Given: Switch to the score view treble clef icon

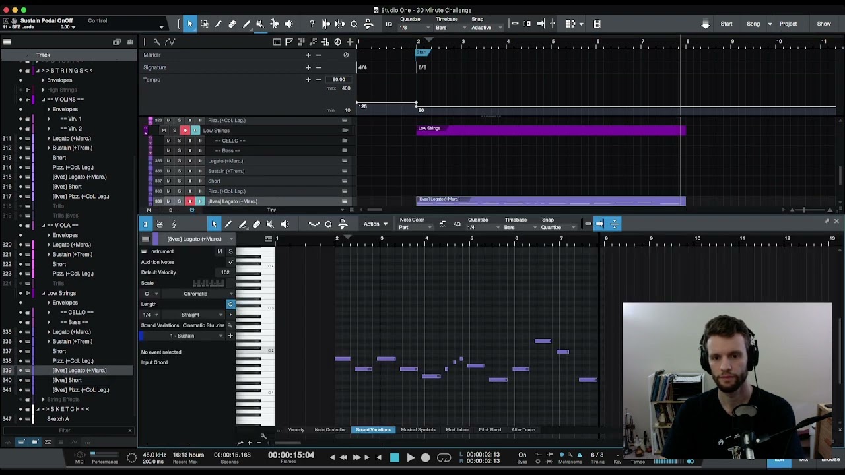Looking at the screenshot, I should coord(174,224).
